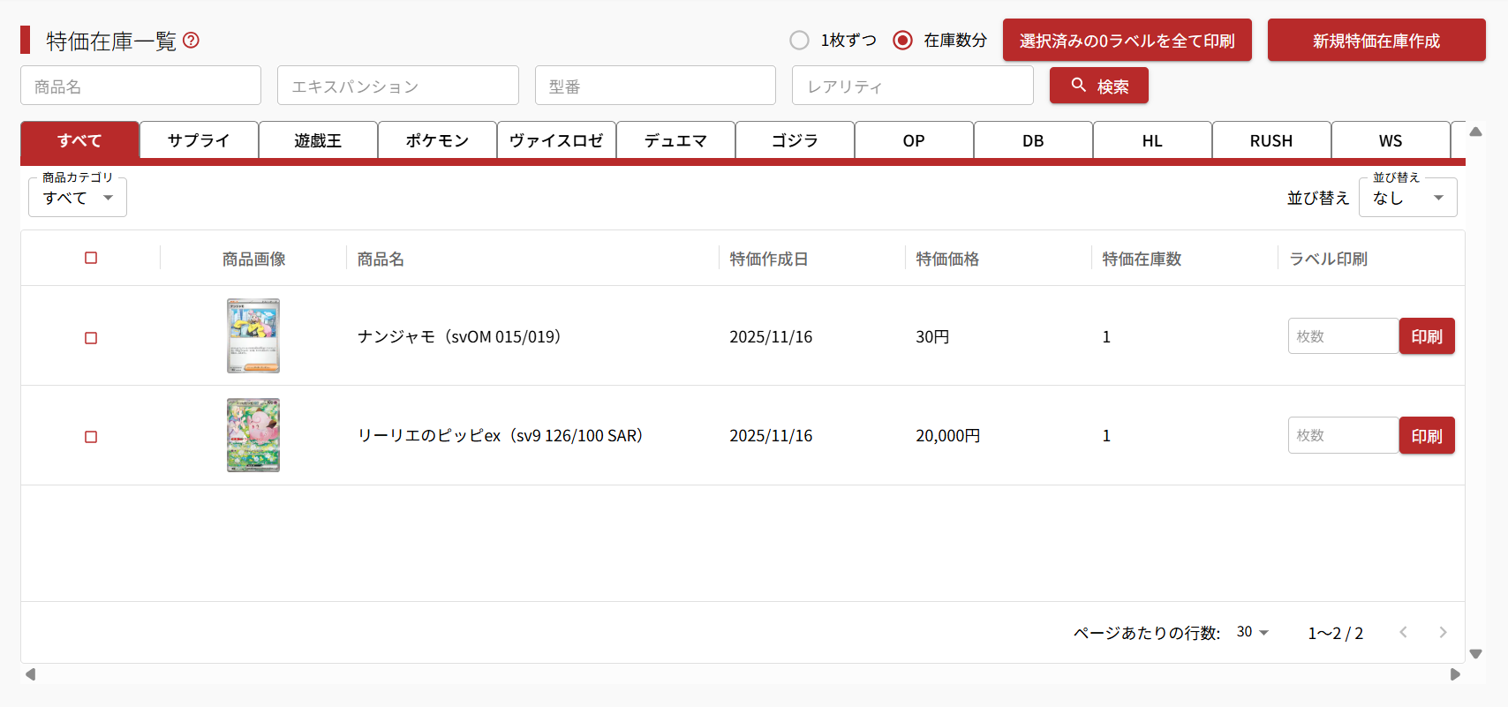Check the ナンジャモ row checkbox
Image resolution: width=1508 pixels, height=707 pixels.
[91, 338]
